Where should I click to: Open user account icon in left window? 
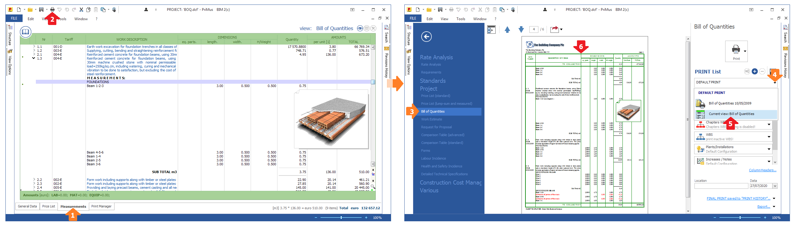coord(146,10)
